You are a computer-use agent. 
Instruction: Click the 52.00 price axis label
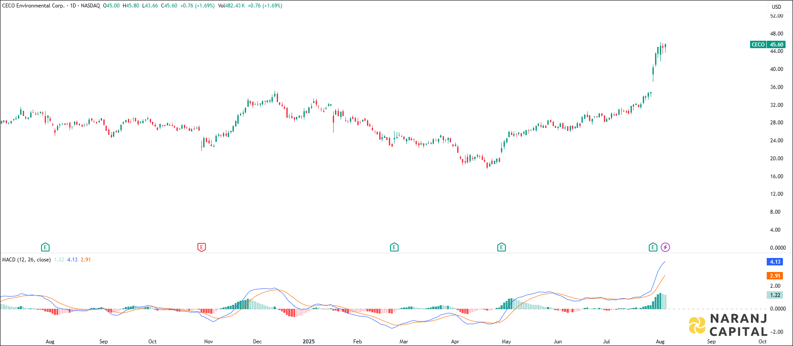pyautogui.click(x=776, y=16)
